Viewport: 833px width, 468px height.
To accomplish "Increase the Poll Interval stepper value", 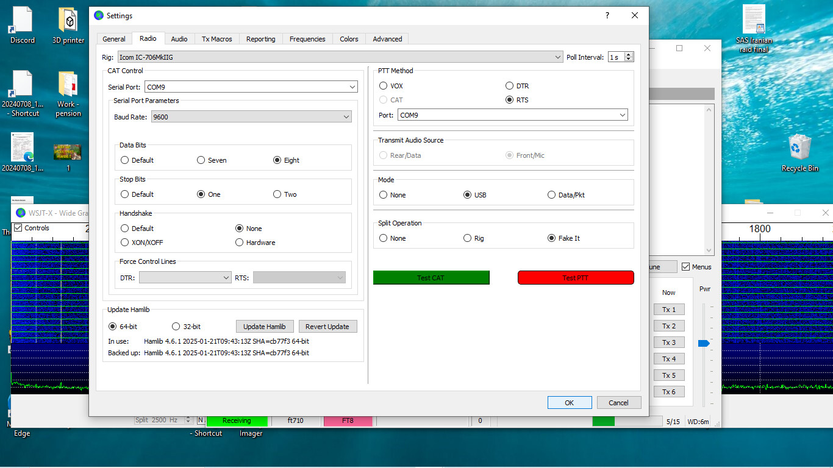I will [629, 55].
